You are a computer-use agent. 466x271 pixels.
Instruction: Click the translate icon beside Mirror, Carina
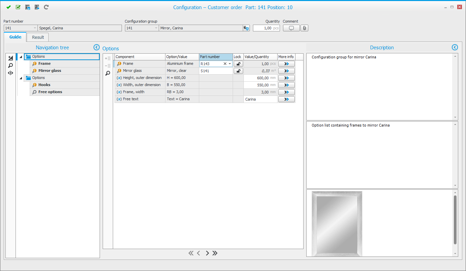pyautogui.click(x=246, y=28)
